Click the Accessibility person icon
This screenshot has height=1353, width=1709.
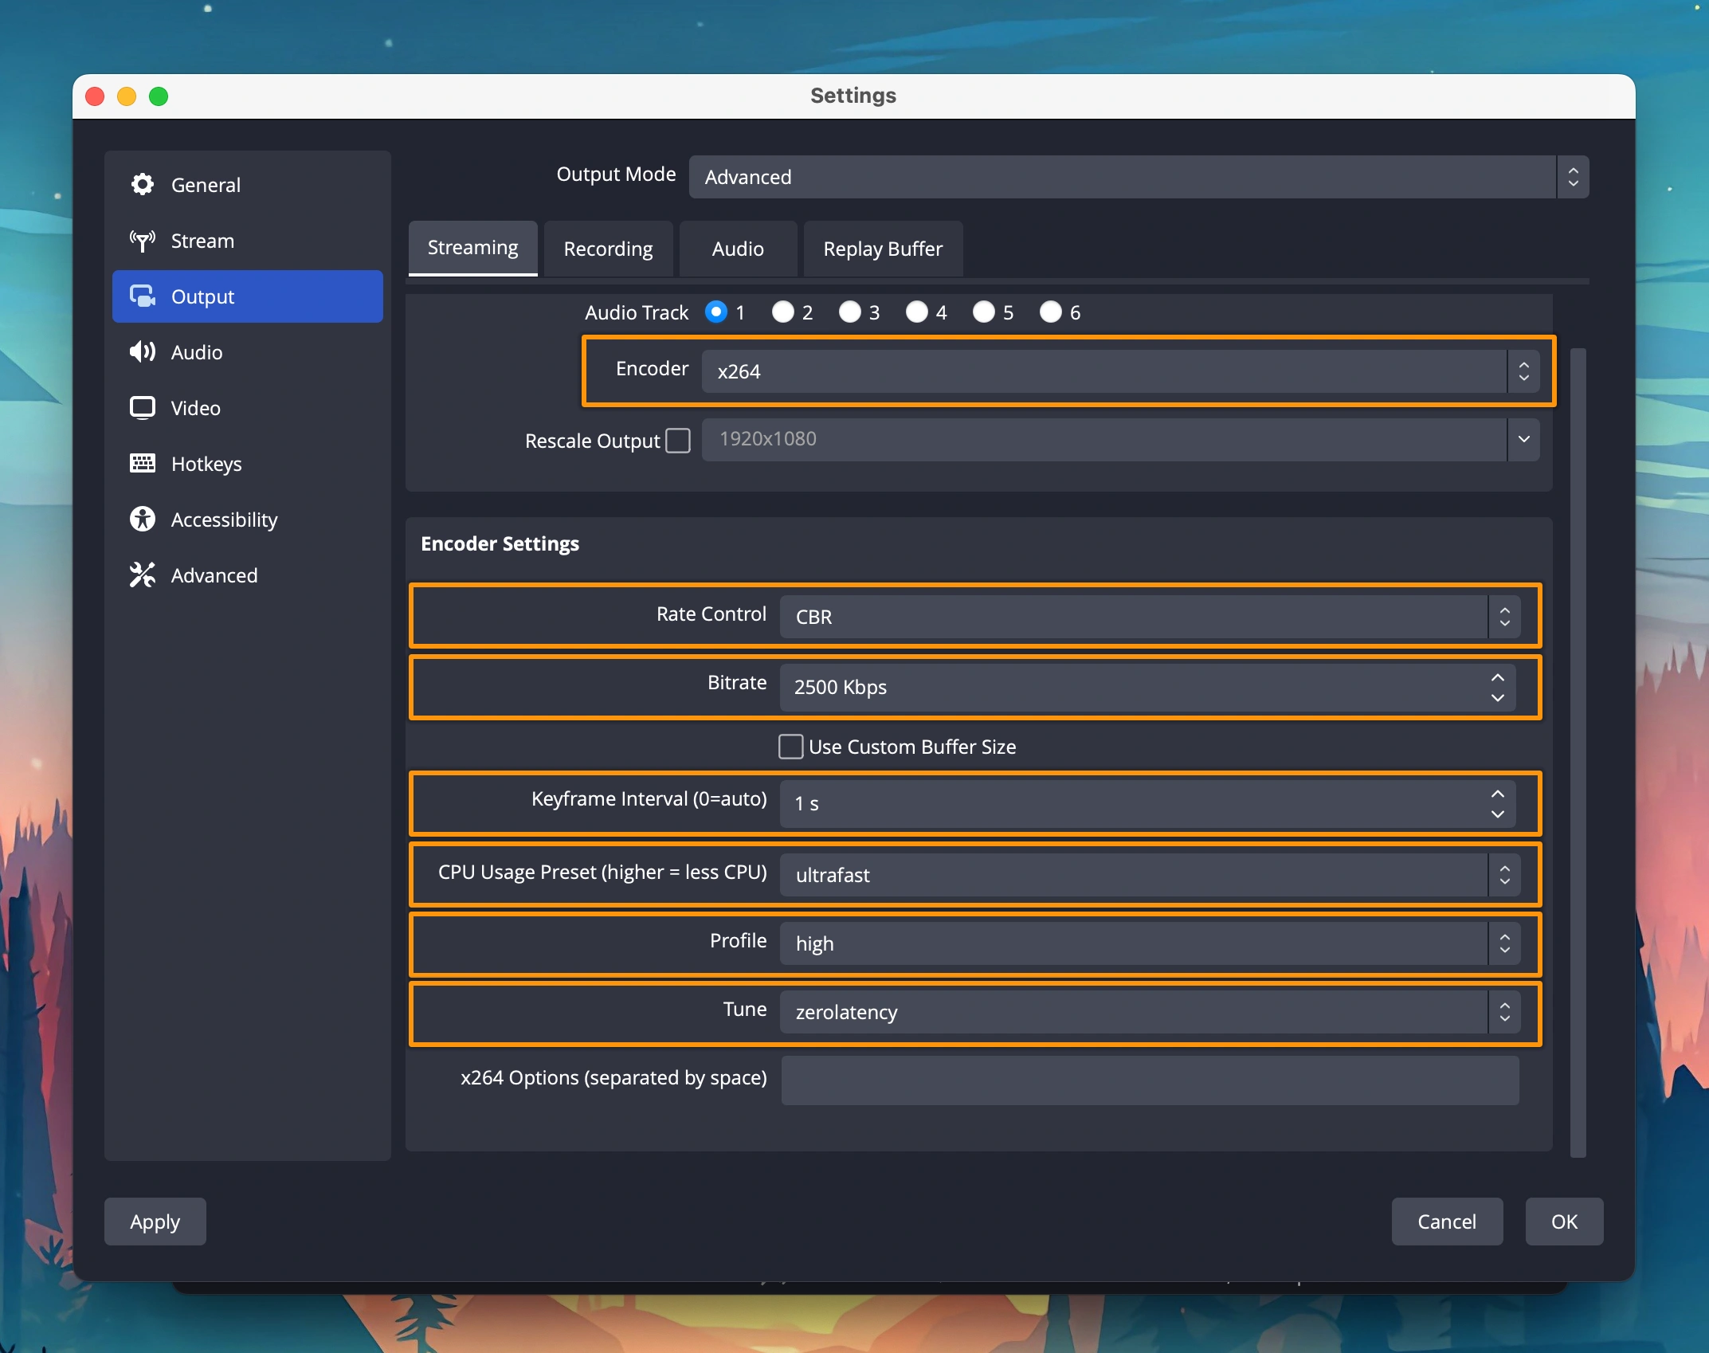click(143, 520)
